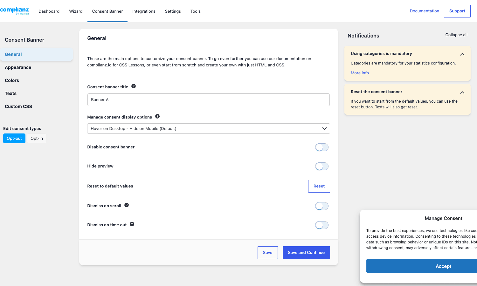Click the Save button
Viewport: 477px width, 286px height.
point(267,253)
